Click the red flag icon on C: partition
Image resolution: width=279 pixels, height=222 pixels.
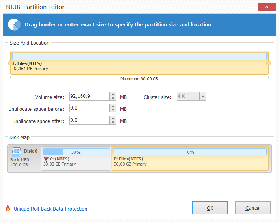pyautogui.click(x=46, y=159)
